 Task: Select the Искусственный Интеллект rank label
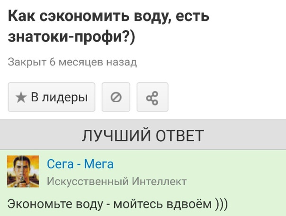(x=117, y=181)
